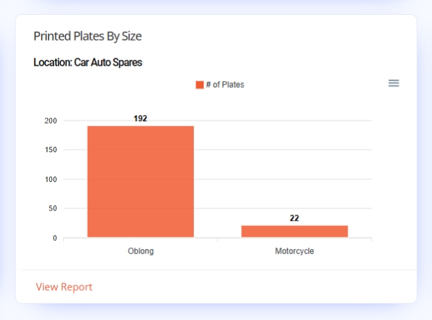Click the 'Printed Plates By Size' title
432x320 pixels.
tap(88, 36)
